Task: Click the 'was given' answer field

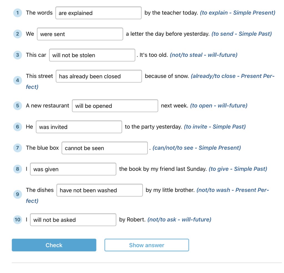Action: point(73,169)
